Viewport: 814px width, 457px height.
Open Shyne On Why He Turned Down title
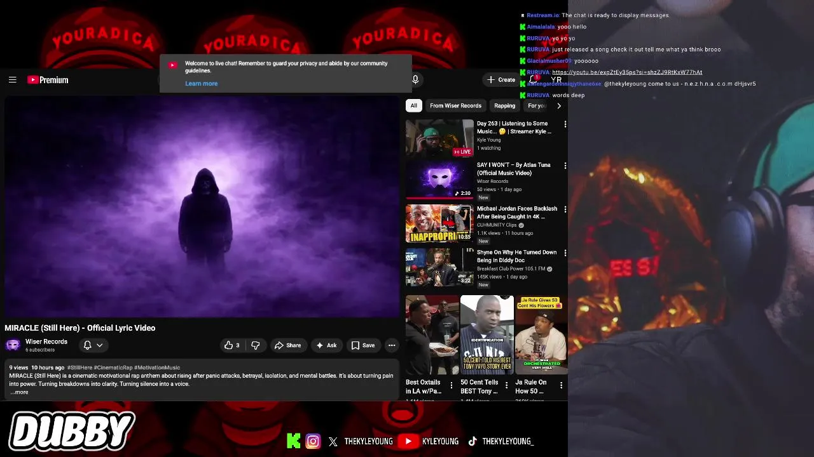[516, 256]
